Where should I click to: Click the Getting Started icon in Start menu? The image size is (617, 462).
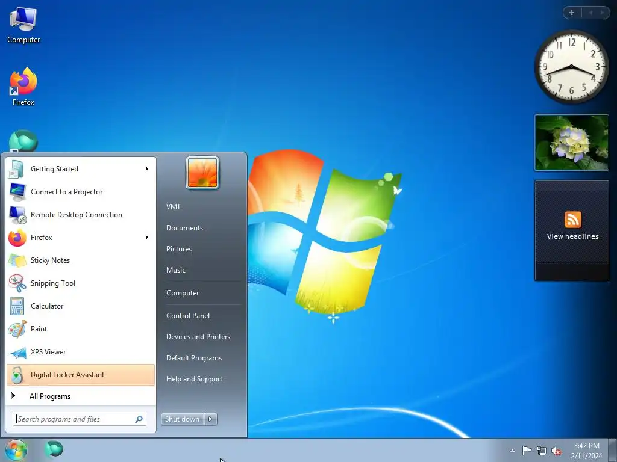(x=17, y=169)
